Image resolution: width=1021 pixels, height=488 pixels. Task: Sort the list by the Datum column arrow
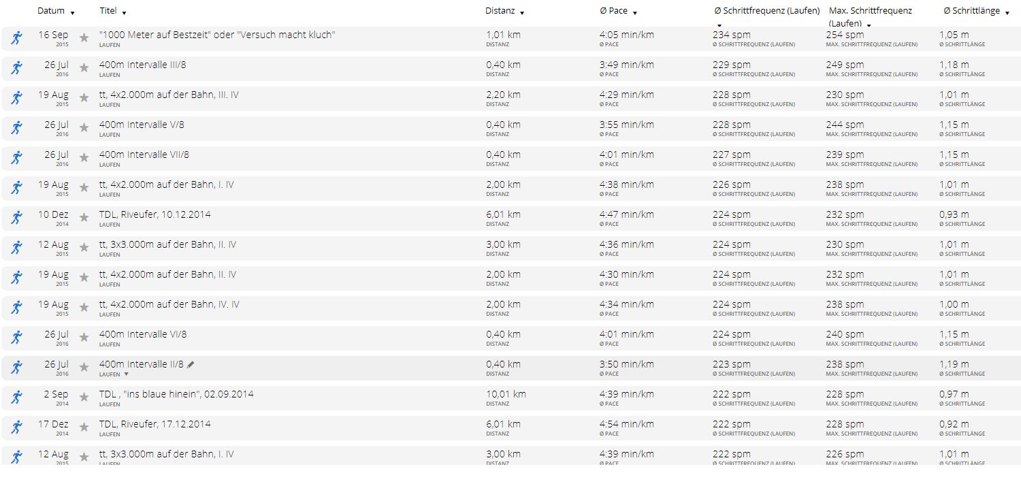pos(73,13)
